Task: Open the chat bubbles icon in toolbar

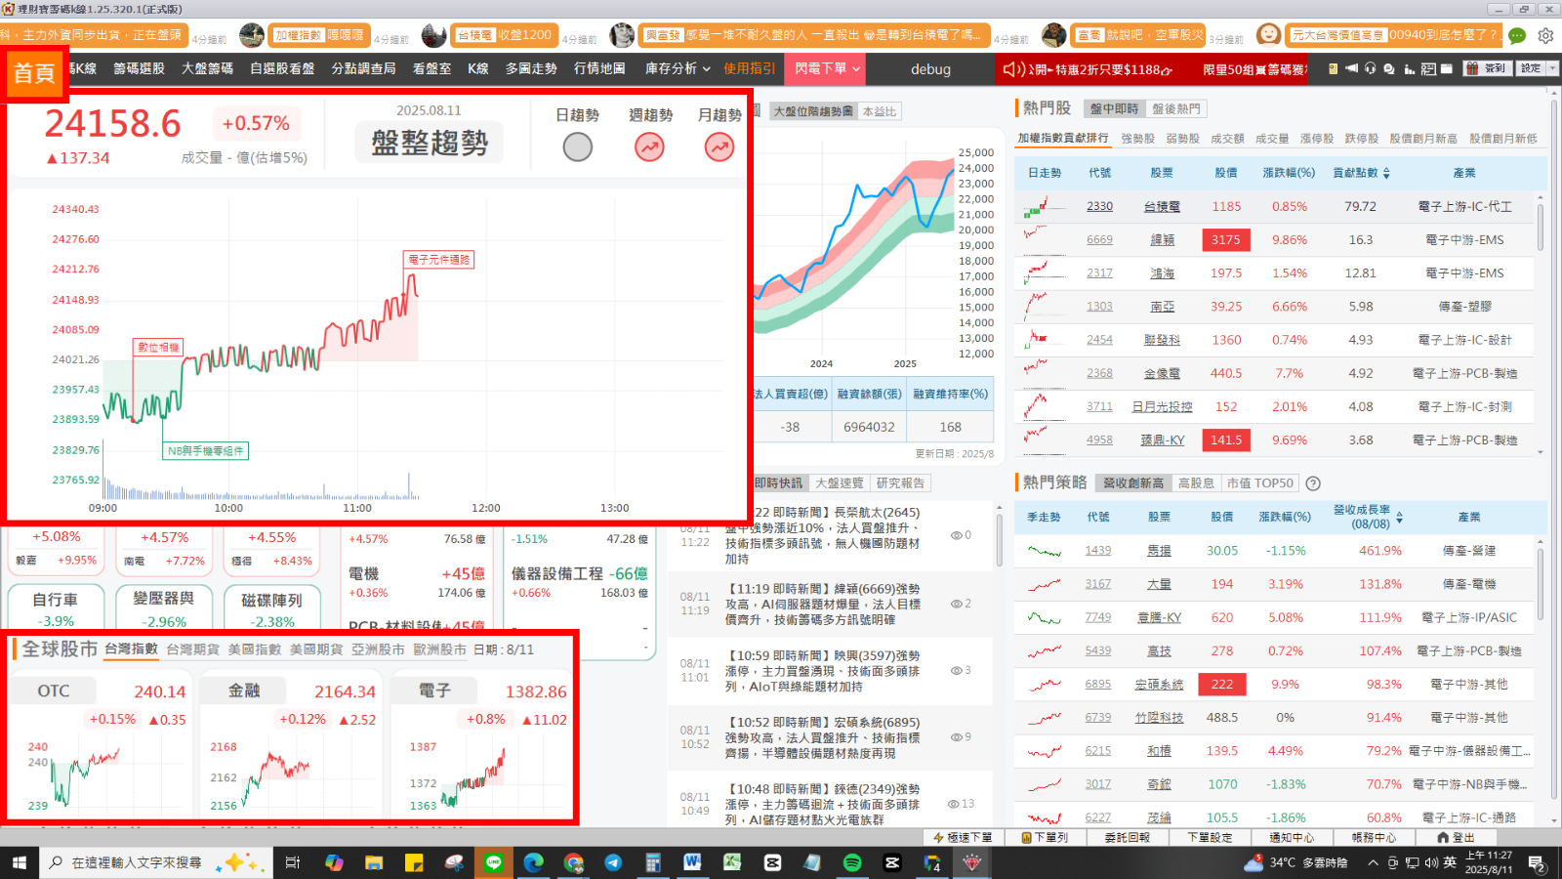Action: (x=1390, y=69)
